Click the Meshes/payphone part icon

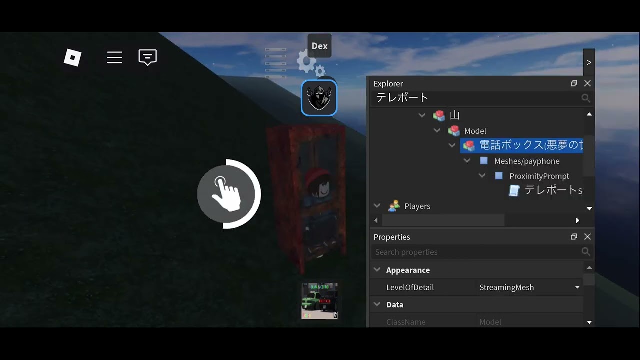(484, 161)
